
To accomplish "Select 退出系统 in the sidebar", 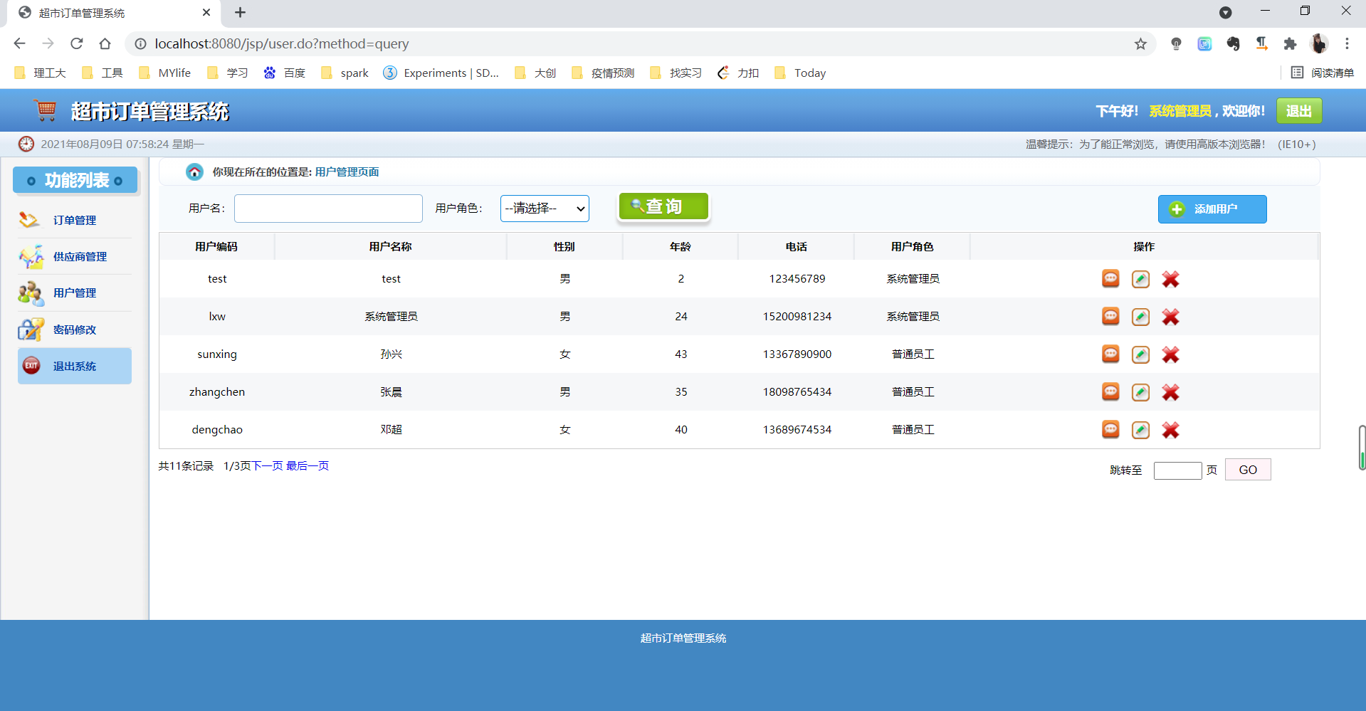I will [x=75, y=366].
